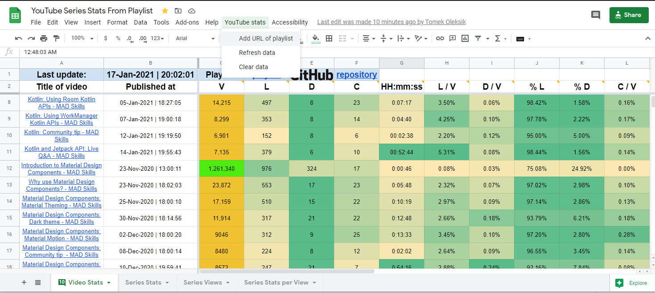Add a new sheet
The height and width of the screenshot is (293, 655).
(24, 282)
